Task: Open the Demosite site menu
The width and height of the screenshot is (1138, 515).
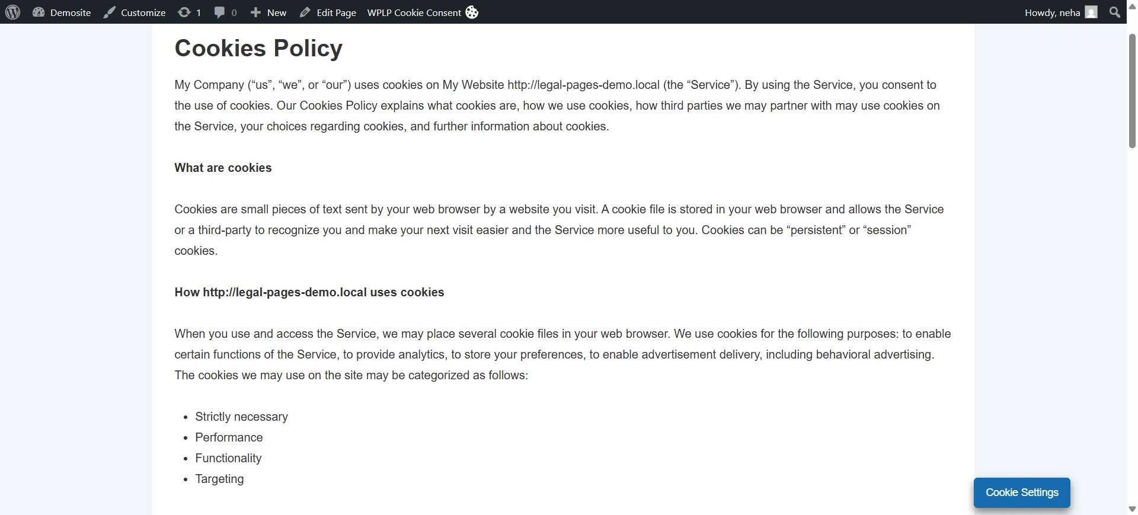Action: 71,12
